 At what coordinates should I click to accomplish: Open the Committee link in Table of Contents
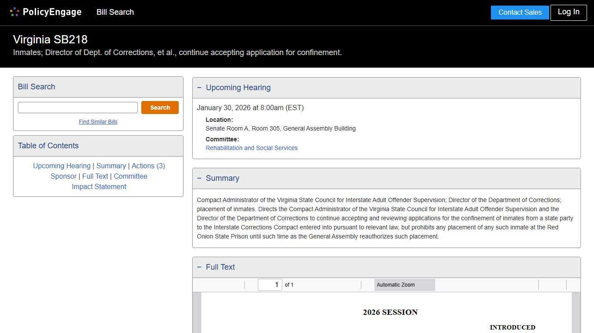click(x=130, y=176)
